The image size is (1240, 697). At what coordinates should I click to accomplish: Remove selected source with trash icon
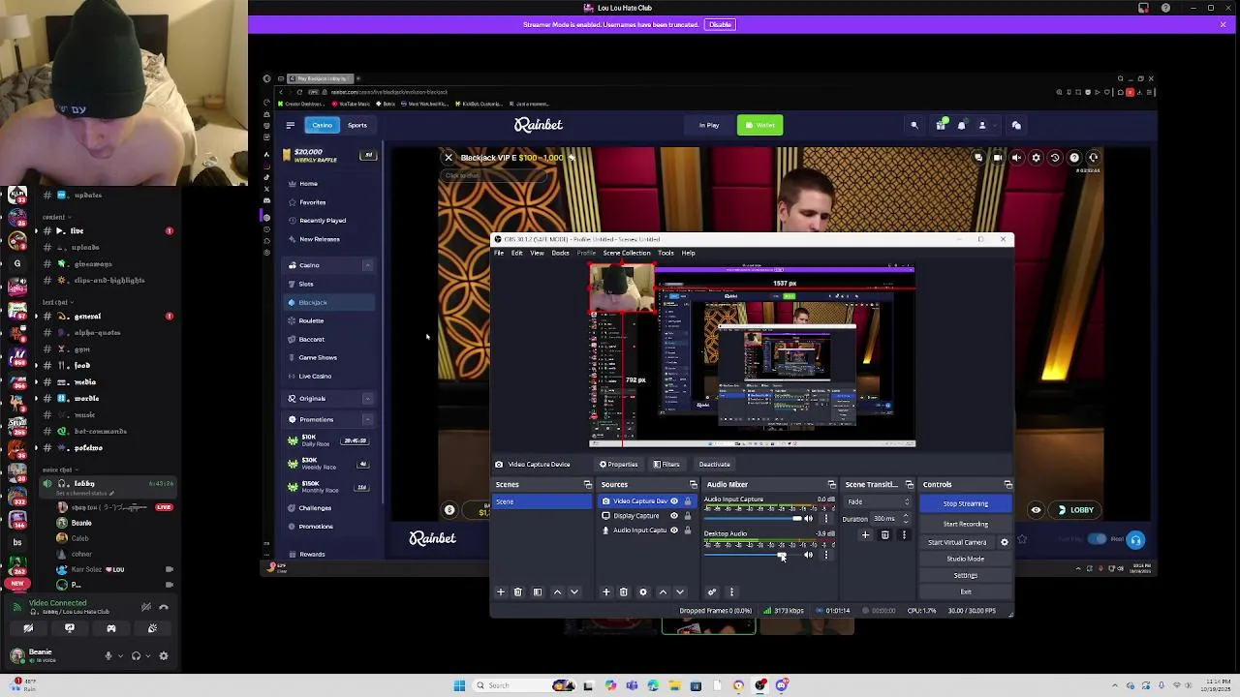point(623,591)
